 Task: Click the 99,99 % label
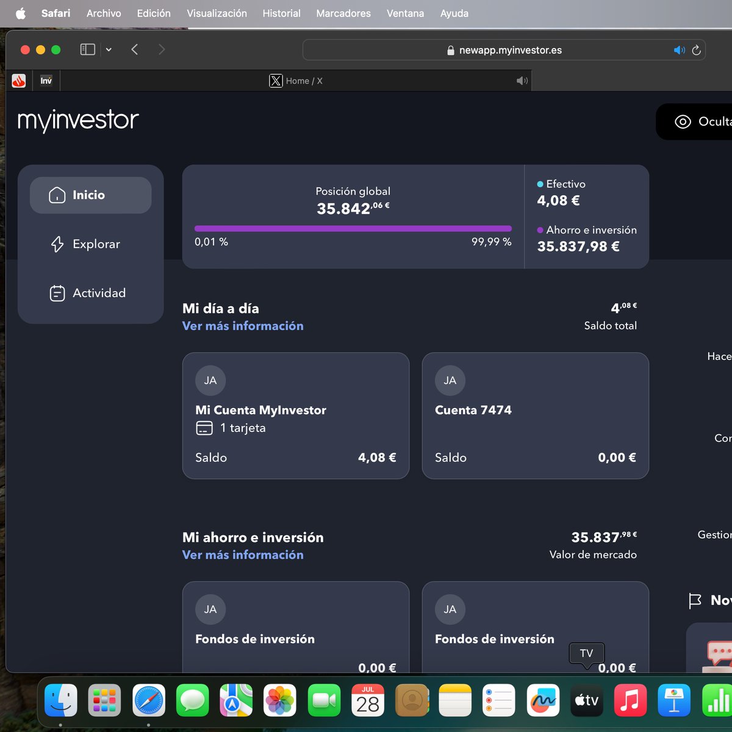tap(491, 242)
